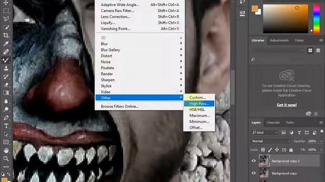Select the Pen tool
Screen dimensions: 325x182
(6, 118)
